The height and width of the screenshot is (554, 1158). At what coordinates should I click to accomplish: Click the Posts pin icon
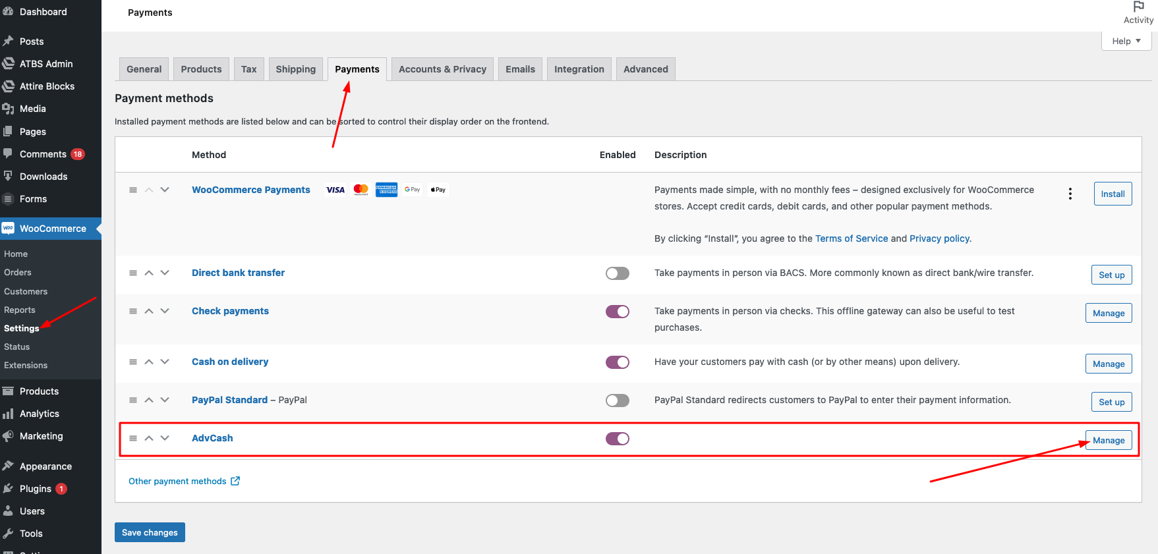pyautogui.click(x=8, y=41)
